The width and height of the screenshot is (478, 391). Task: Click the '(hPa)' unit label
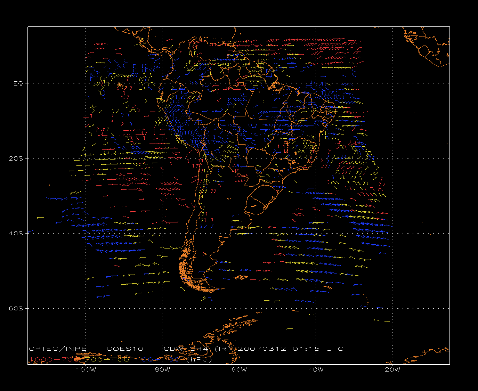coord(199,360)
